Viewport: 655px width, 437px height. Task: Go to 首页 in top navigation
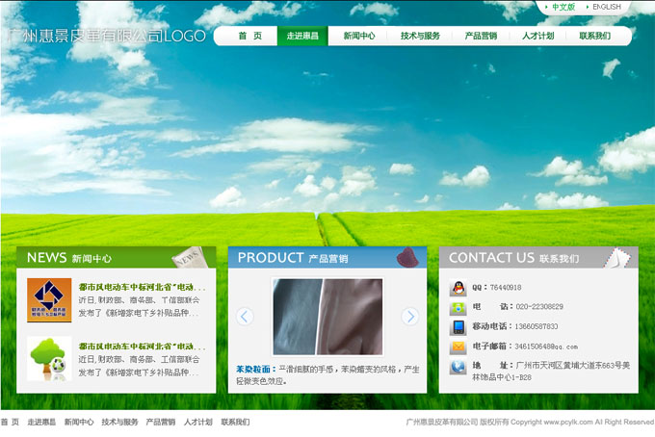click(x=249, y=36)
